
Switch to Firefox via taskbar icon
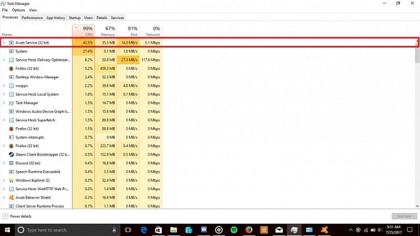[x=249, y=230]
